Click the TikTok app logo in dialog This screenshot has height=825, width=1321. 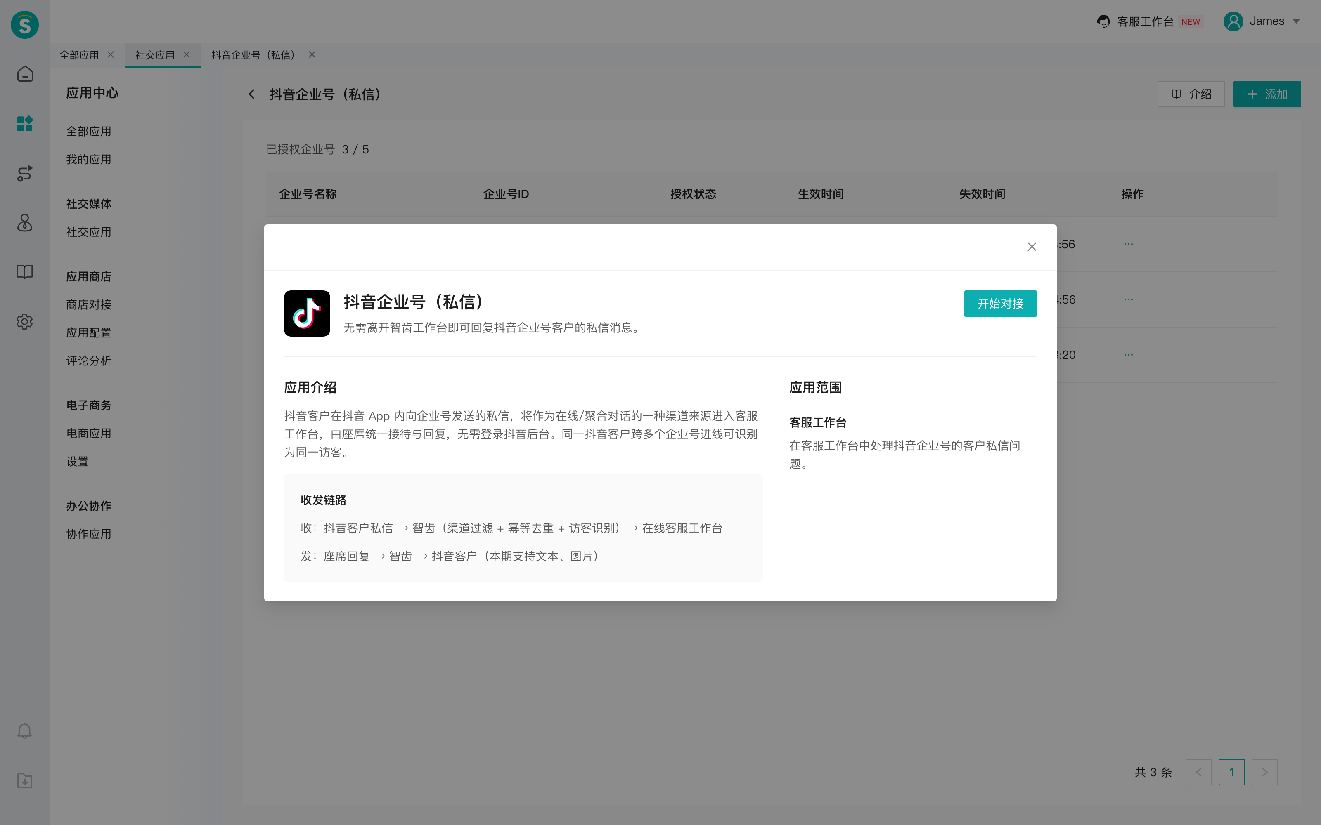point(307,313)
